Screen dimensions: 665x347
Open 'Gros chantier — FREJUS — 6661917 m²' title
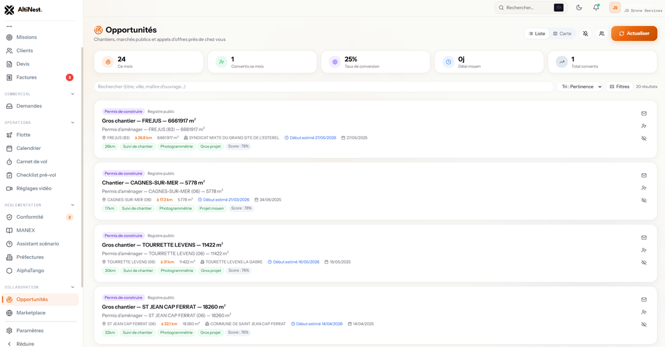point(149,121)
